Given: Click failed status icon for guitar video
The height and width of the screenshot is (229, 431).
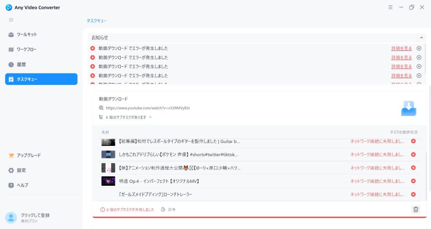Looking at the screenshot, I should pyautogui.click(x=413, y=141).
